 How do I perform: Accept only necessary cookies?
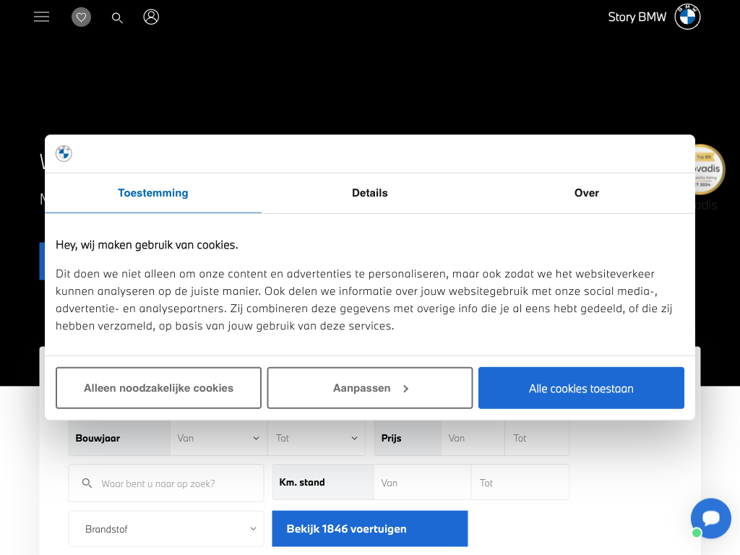click(x=158, y=388)
